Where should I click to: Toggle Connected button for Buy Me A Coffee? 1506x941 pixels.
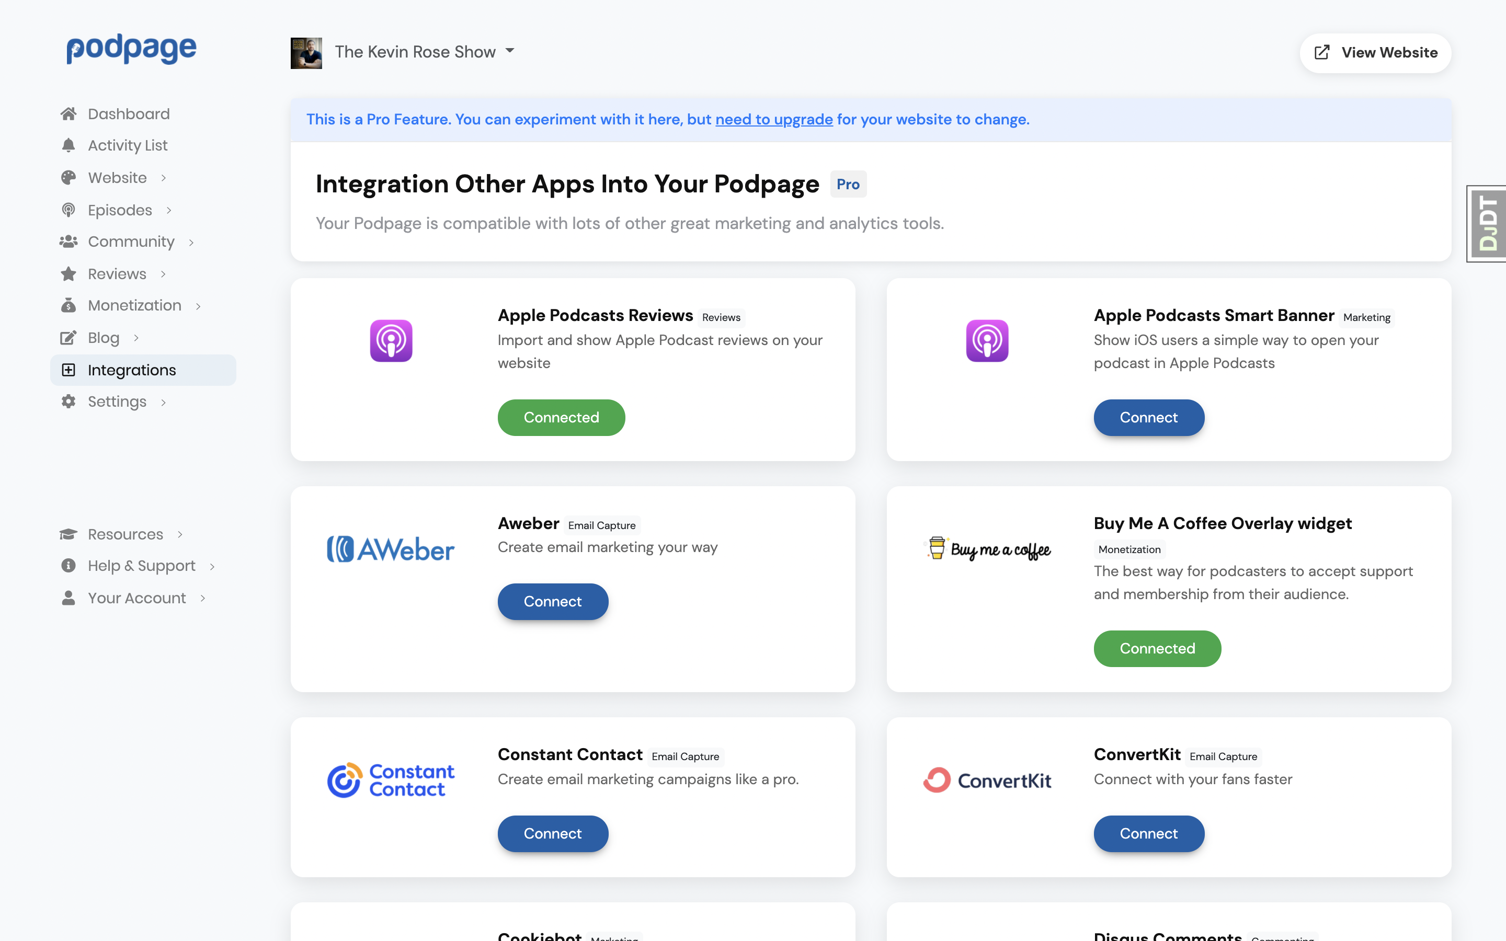(1157, 648)
